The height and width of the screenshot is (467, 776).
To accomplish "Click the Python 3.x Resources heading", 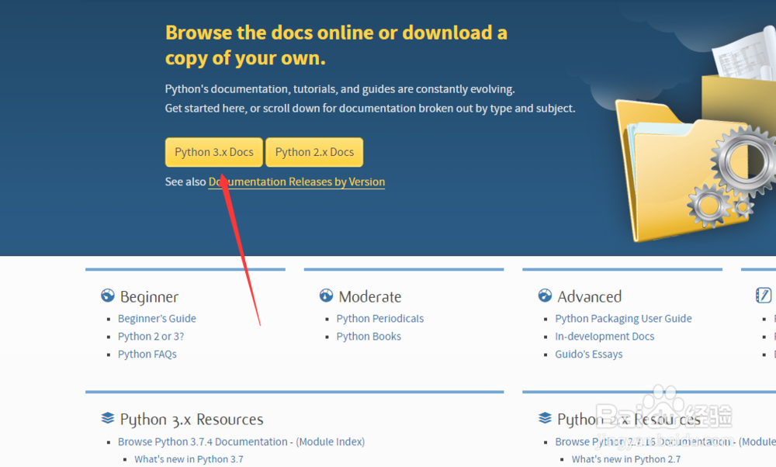I will point(192,420).
